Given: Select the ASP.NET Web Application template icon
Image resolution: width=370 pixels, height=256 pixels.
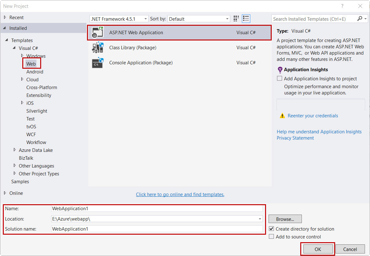Looking at the screenshot, I should pyautogui.click(x=97, y=33).
